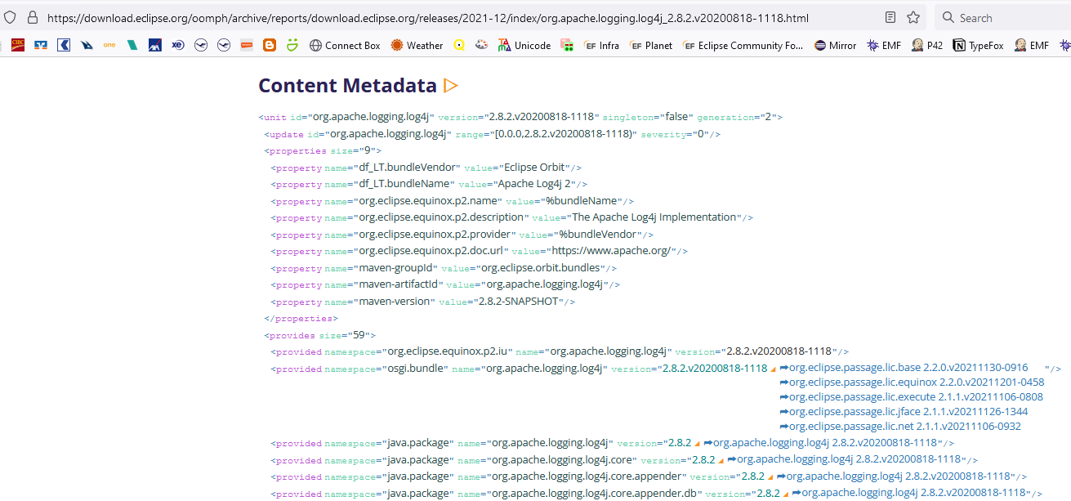1071x501 pixels.
Task: Open the orange Blogger bookmark icon
Action: click(x=269, y=46)
